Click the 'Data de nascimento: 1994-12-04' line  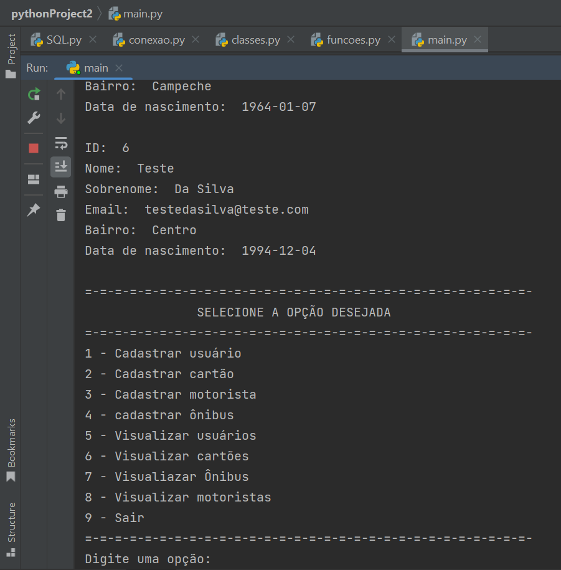(x=200, y=251)
